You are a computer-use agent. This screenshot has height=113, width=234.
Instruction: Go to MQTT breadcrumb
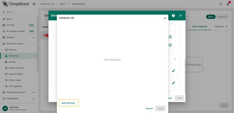pyautogui.click(x=63, y=4)
